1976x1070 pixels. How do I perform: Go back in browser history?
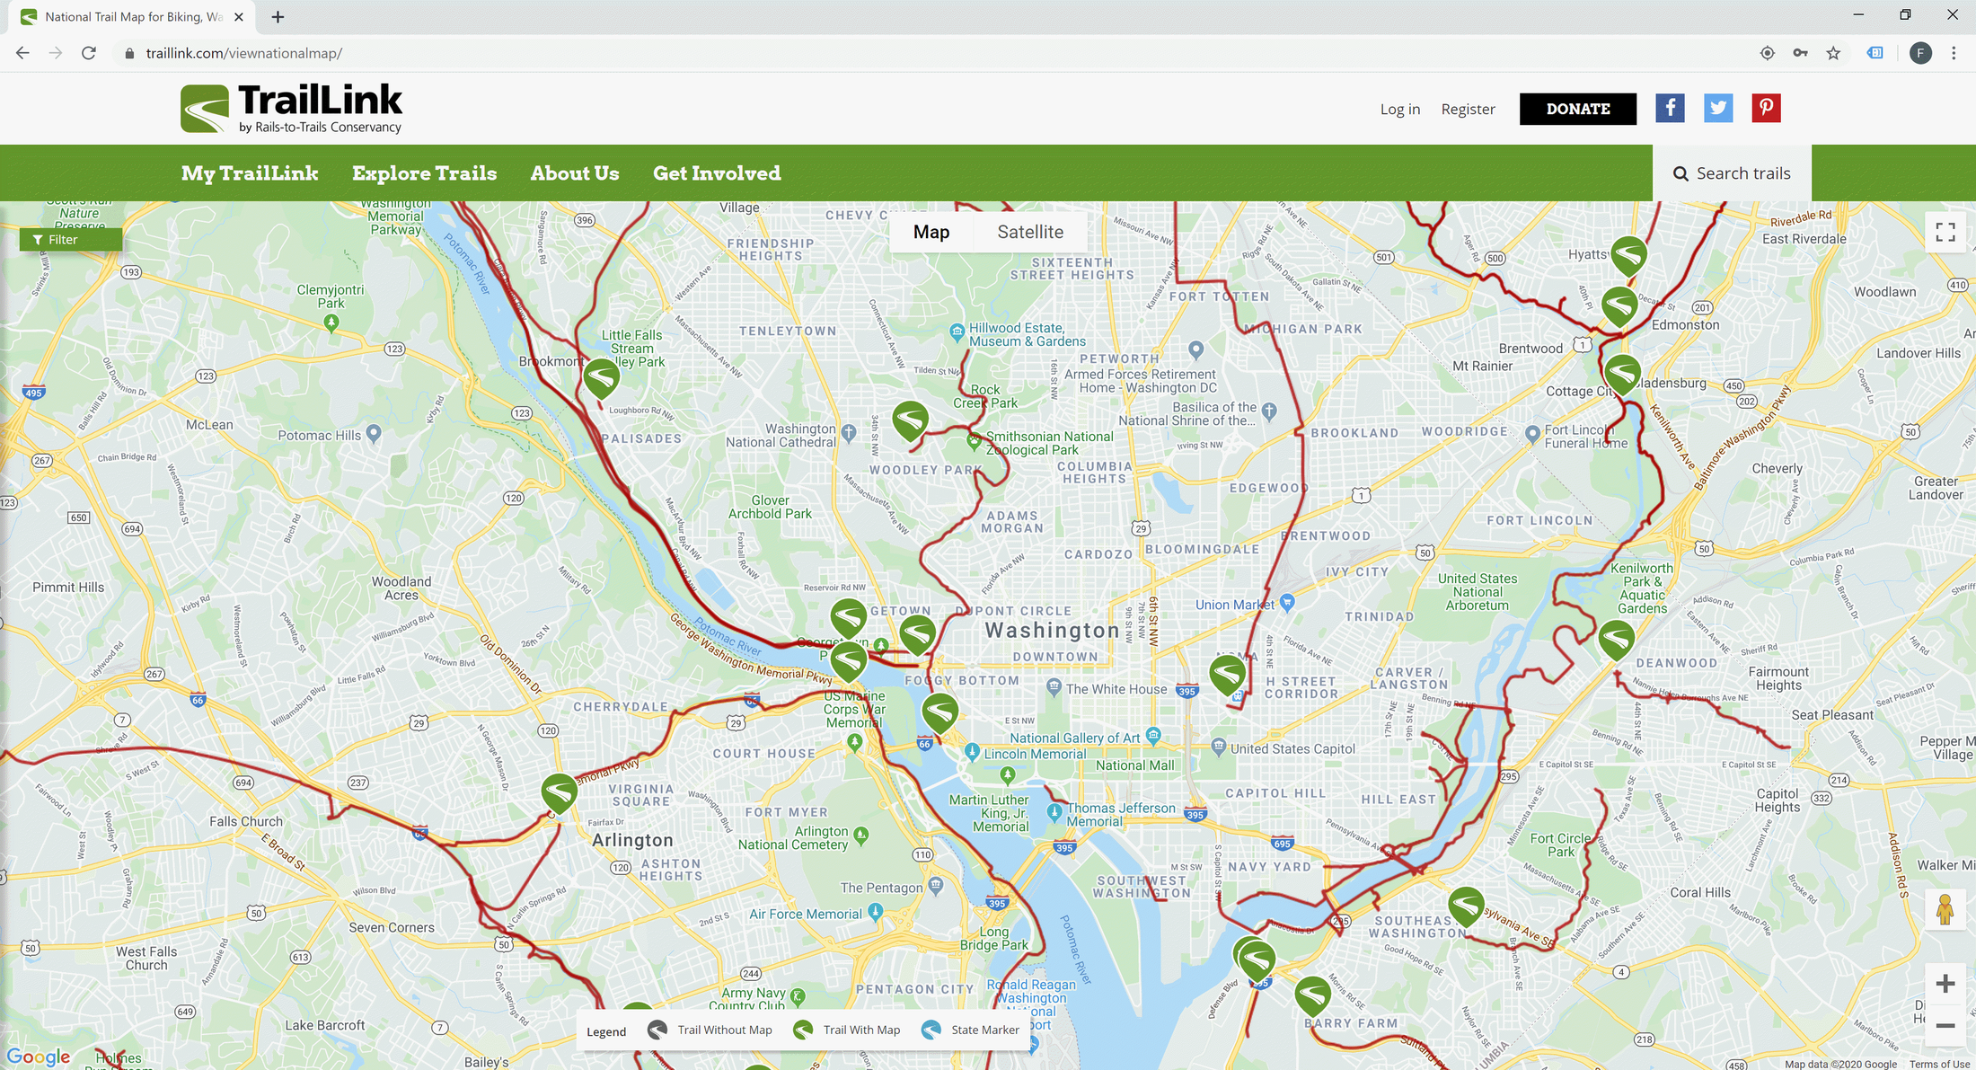pos(22,53)
